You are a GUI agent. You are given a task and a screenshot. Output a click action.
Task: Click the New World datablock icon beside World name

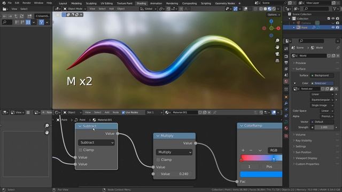(333, 55)
